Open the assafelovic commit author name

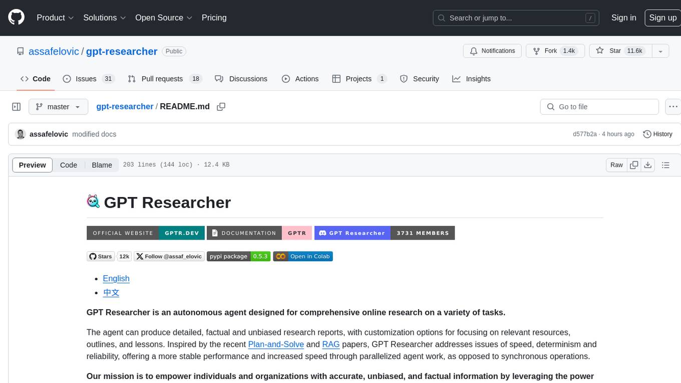pyautogui.click(x=49, y=134)
